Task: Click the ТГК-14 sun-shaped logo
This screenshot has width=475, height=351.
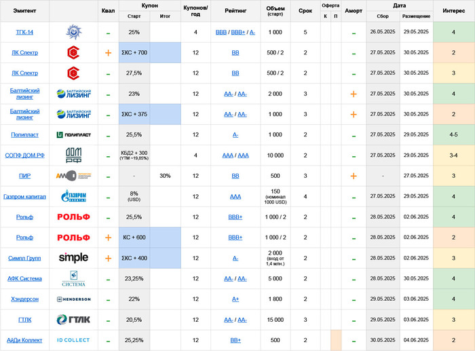Action: tap(73, 32)
